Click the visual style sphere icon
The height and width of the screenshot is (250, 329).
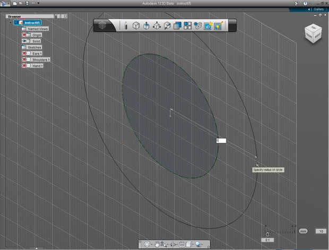[x=197, y=244]
